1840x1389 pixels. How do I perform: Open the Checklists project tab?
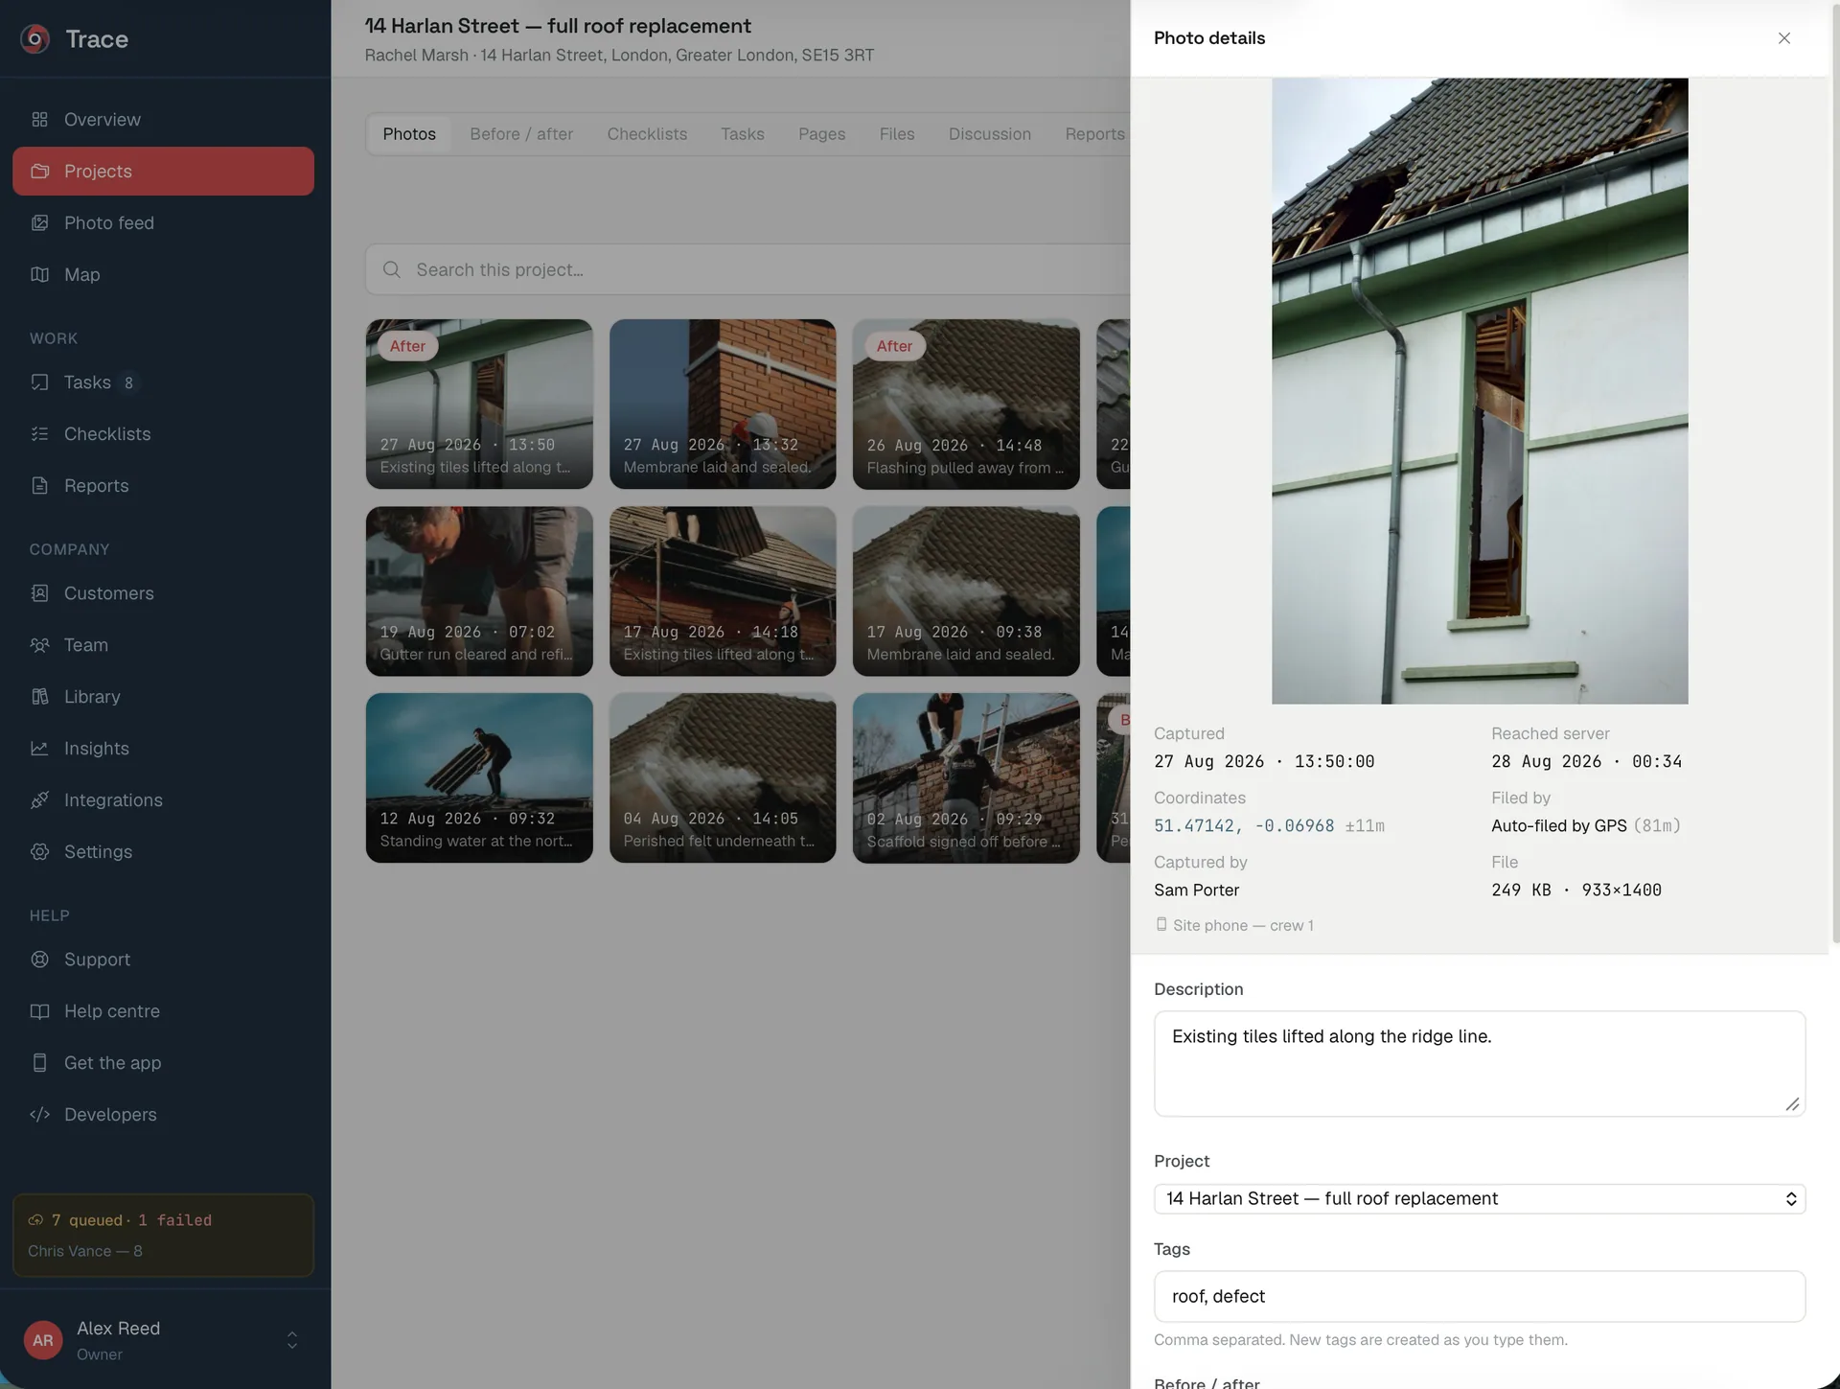pyautogui.click(x=647, y=134)
